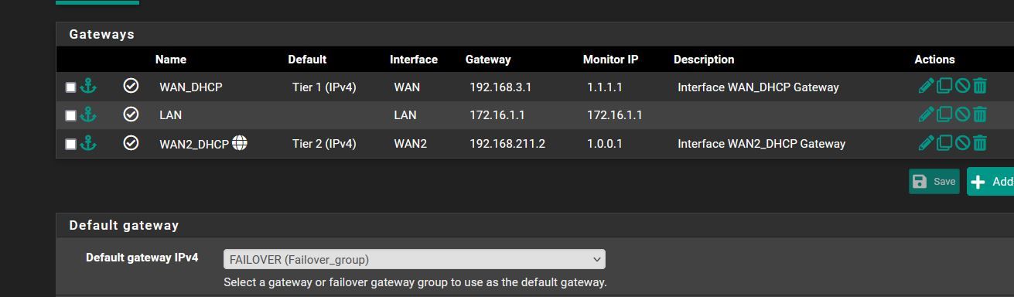Open the Default gateway IPv4 dropdown
The width and height of the screenshot is (1014, 297).
click(x=415, y=259)
